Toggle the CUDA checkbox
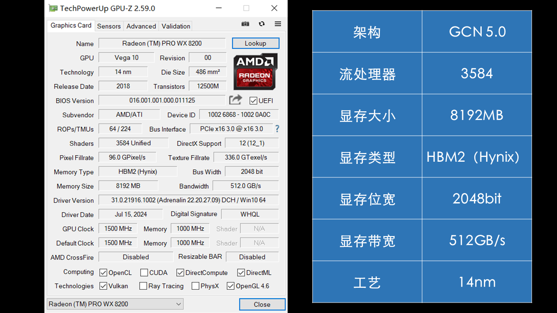 pyautogui.click(x=144, y=273)
